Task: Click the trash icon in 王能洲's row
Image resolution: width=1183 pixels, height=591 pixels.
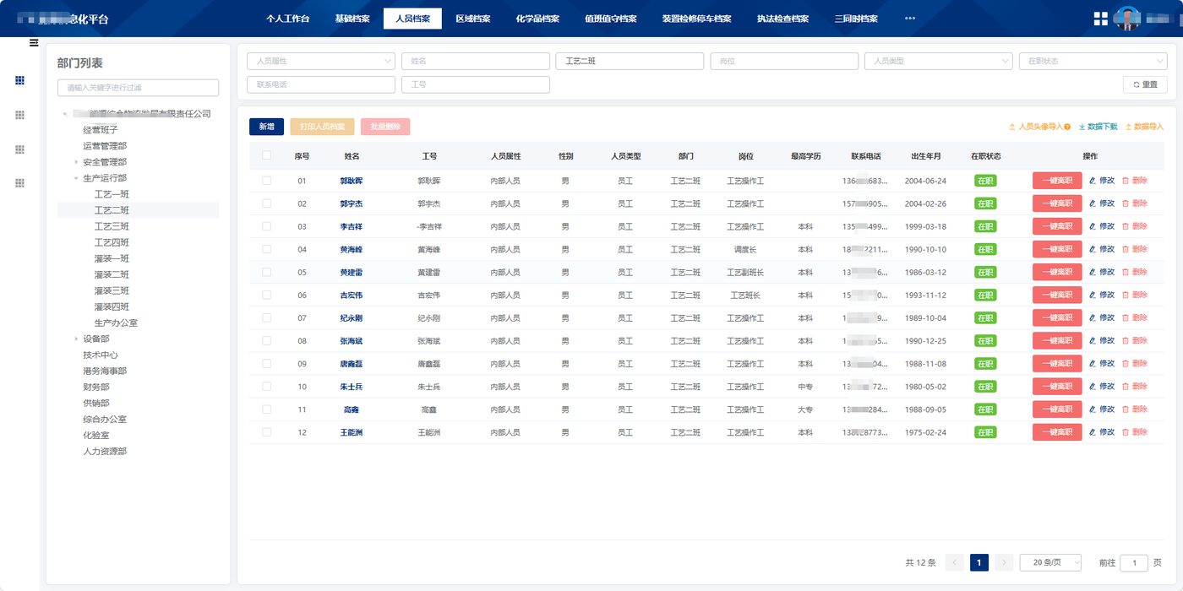Action: pyautogui.click(x=1126, y=432)
